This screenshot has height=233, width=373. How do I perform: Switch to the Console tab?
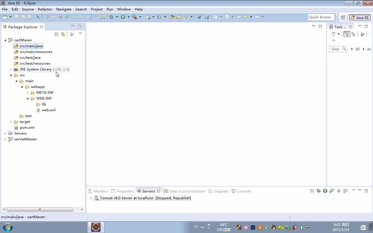(241, 191)
